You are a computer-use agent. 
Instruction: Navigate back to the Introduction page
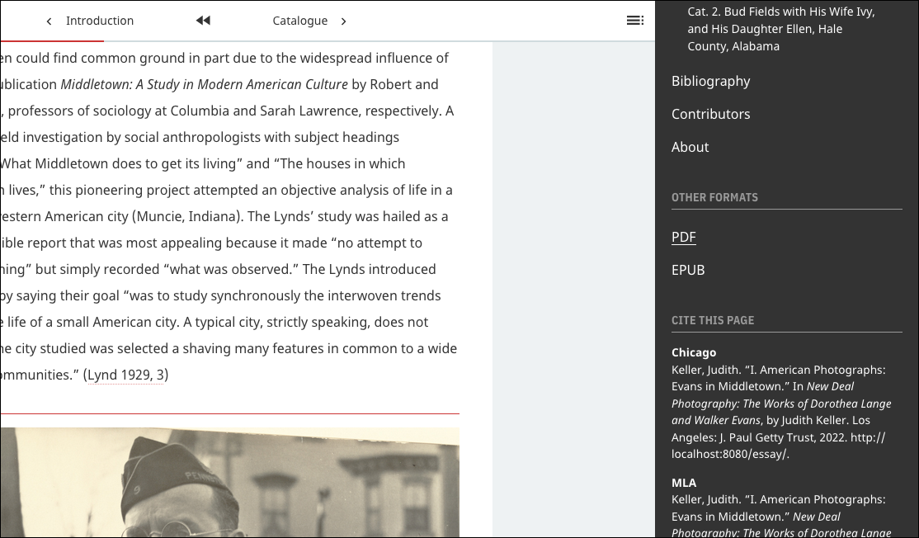(x=99, y=21)
